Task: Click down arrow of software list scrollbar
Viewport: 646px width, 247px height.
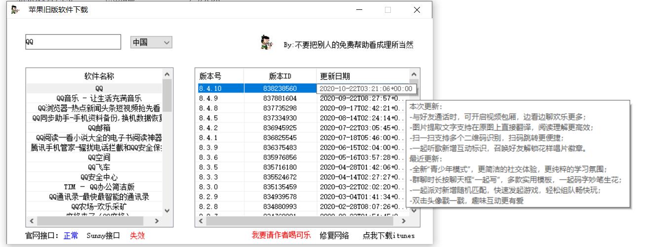Action: coord(167,211)
